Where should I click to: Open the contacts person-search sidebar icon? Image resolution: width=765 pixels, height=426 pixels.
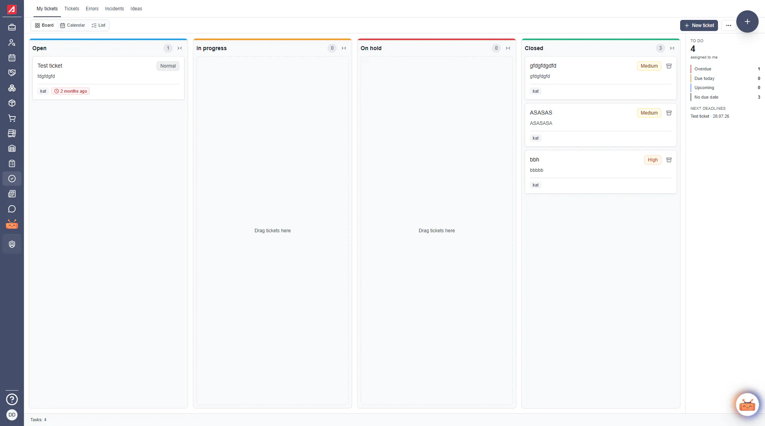tap(12, 43)
